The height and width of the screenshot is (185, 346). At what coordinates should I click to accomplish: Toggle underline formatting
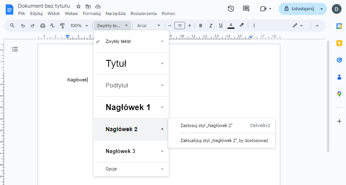[x=221, y=26]
